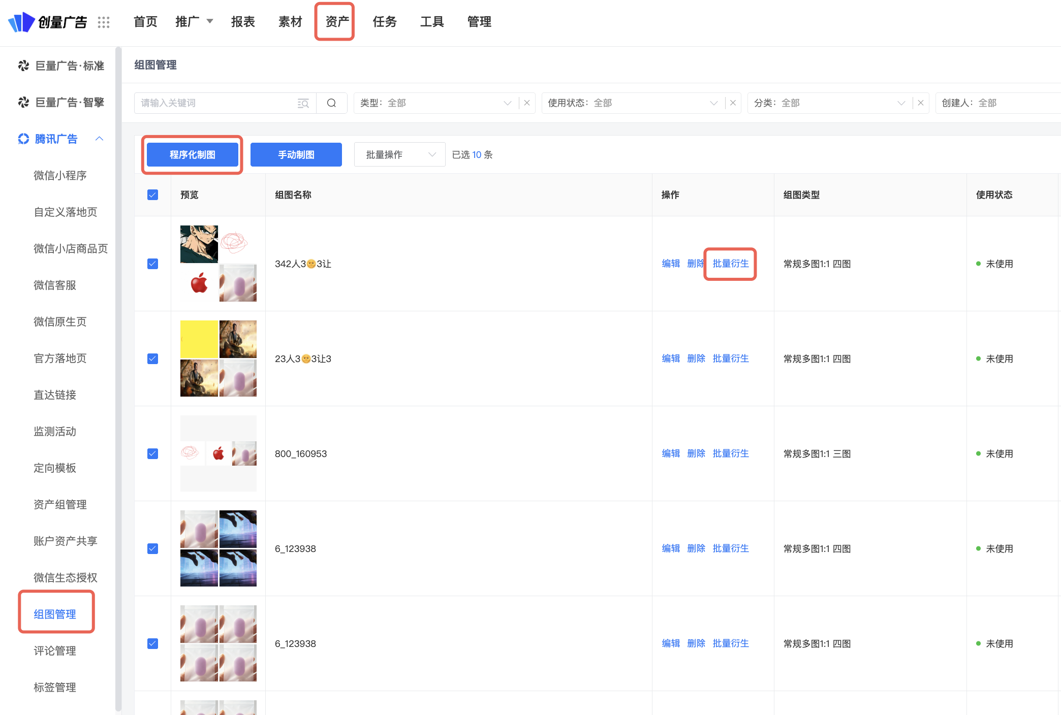The height and width of the screenshot is (715, 1061).
Task: Uncheck the row 800_160953 checkbox
Action: click(x=152, y=453)
